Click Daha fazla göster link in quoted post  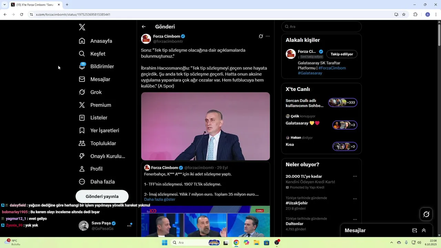click(x=160, y=199)
